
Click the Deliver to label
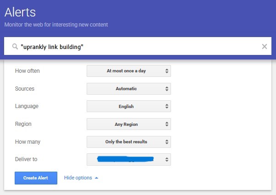(26, 159)
